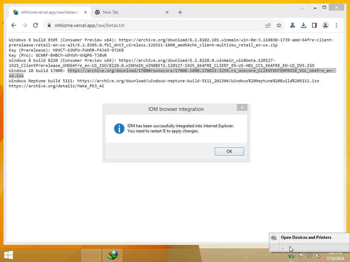Open the Chrome three-dot menu
Viewport: 350px width, 262px height.
coord(336,25)
